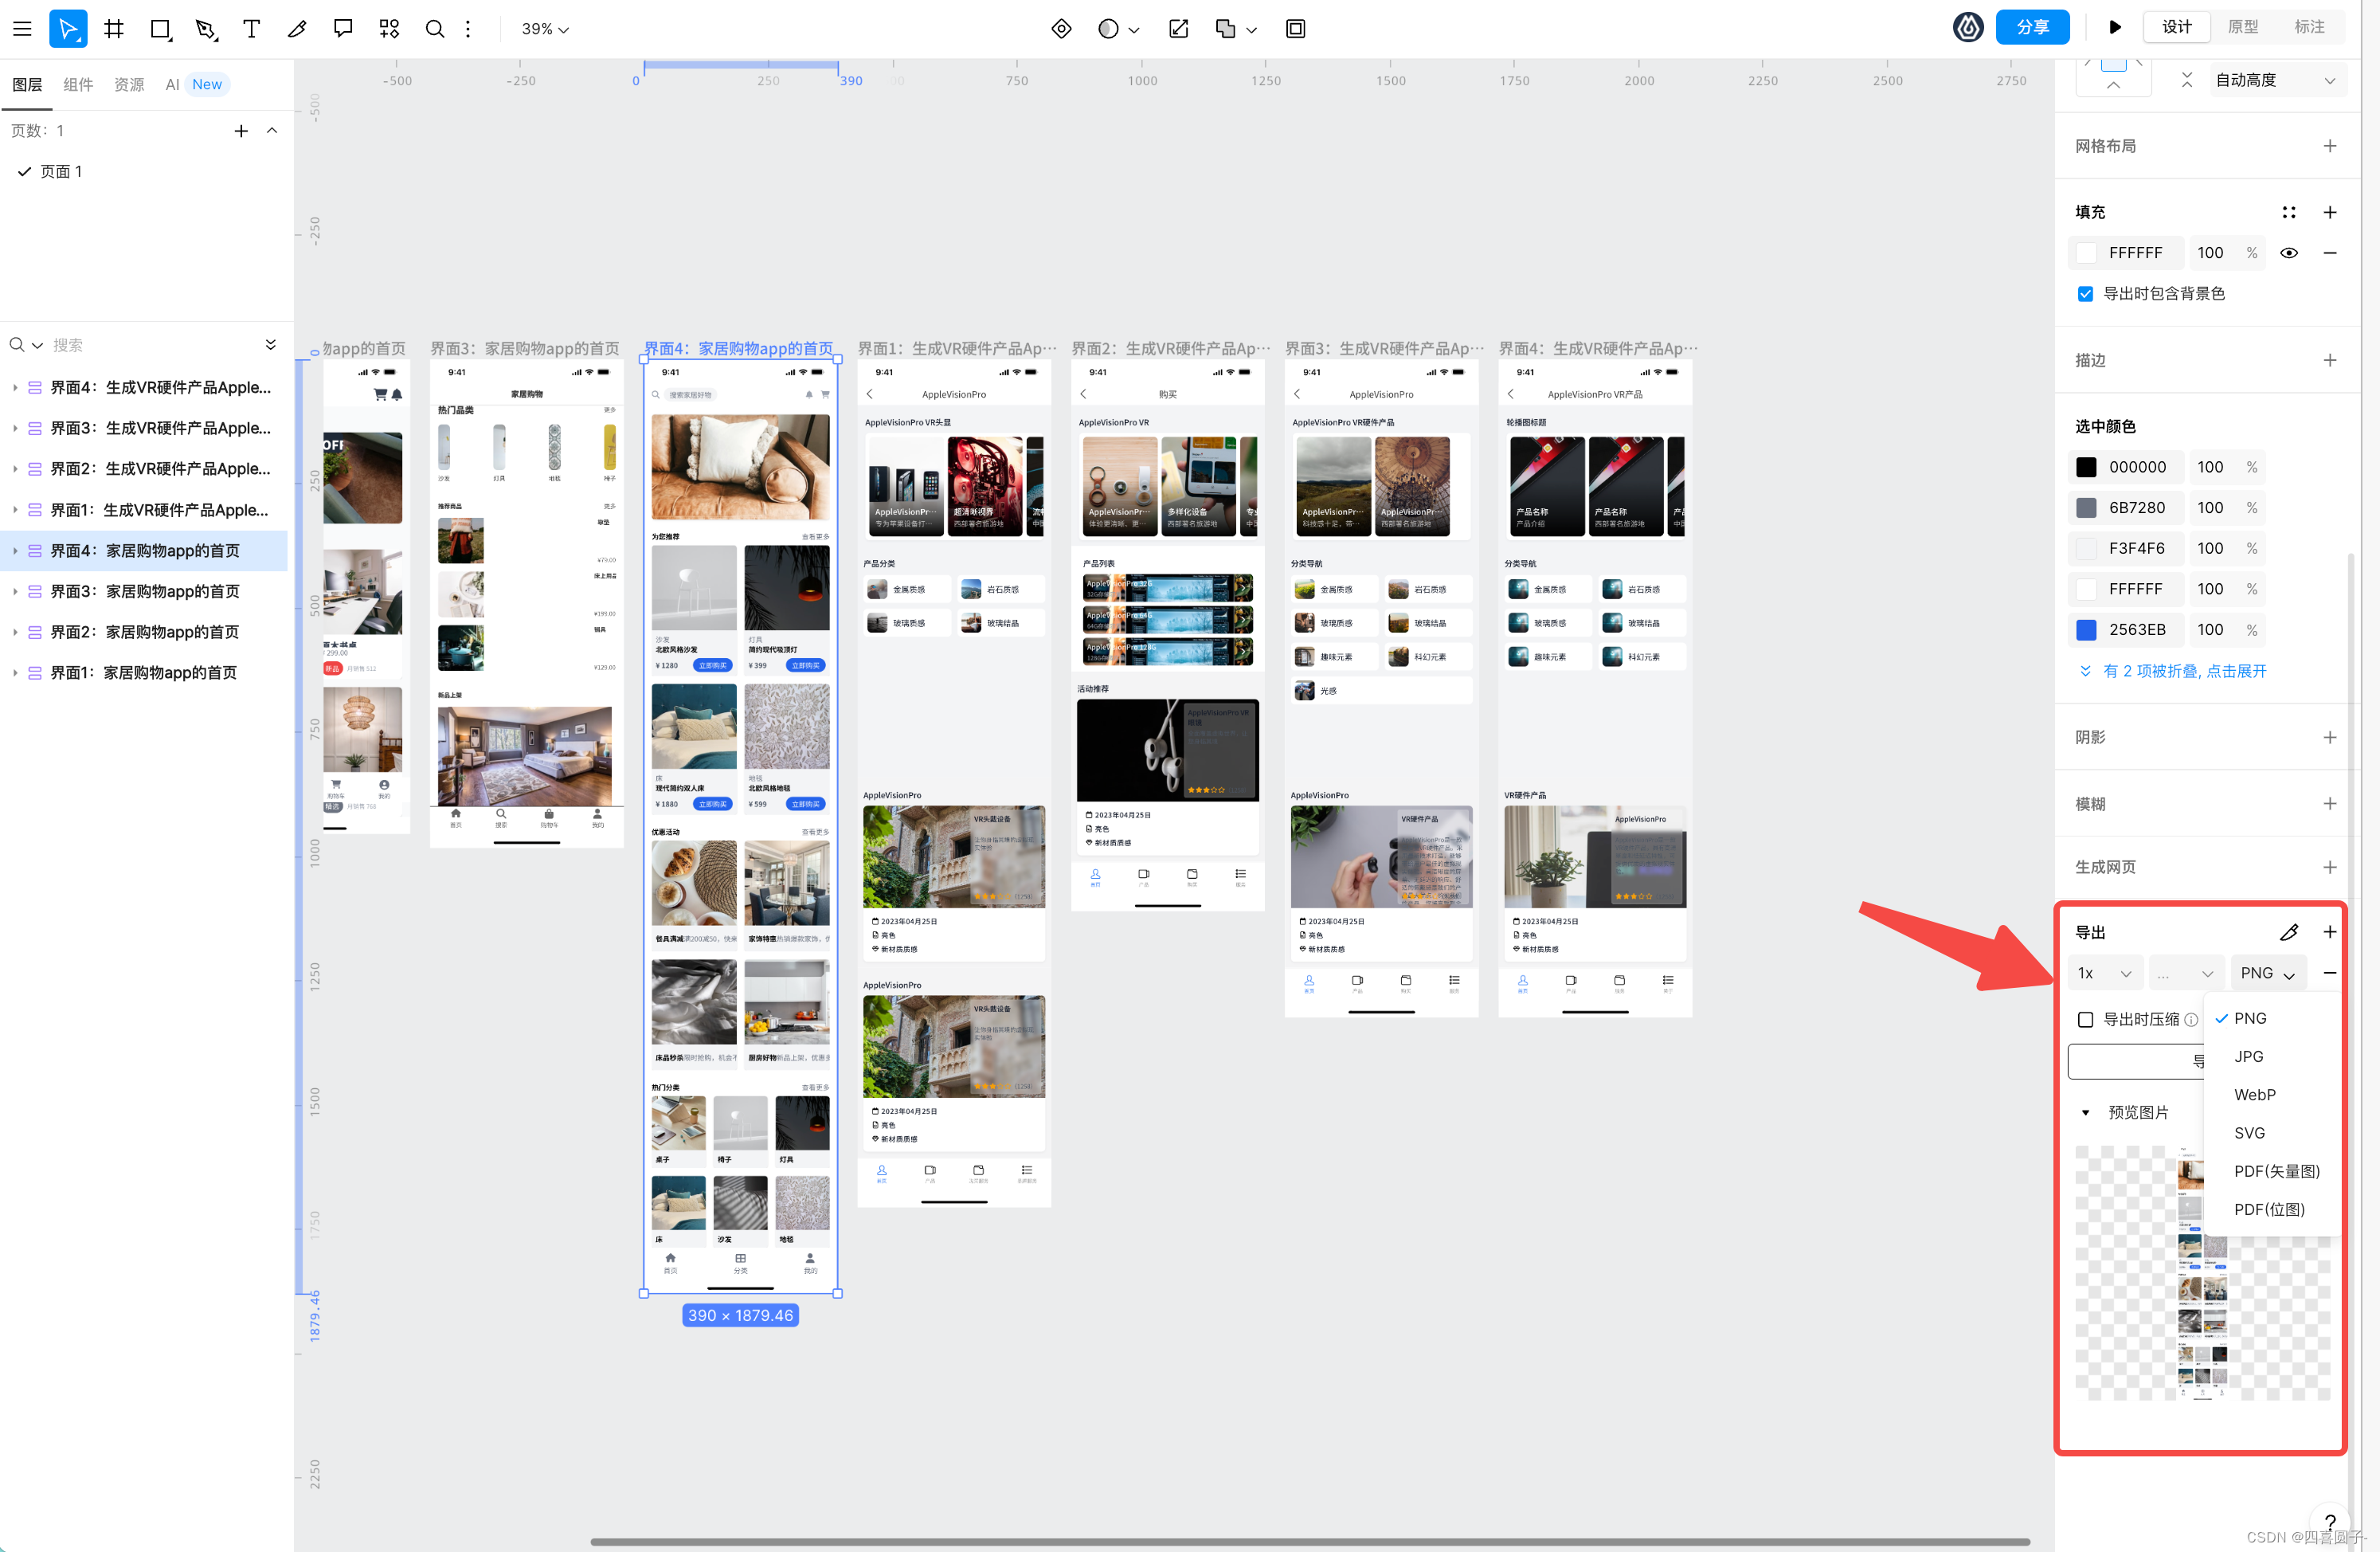Open the hamburger main menu
This screenshot has width=2380, height=1552.
click(x=22, y=28)
